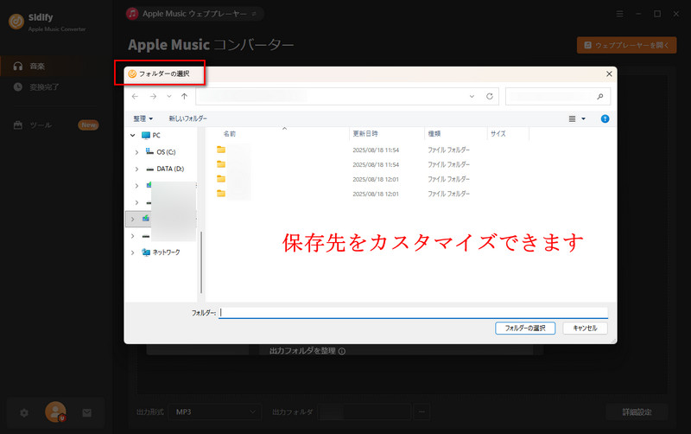691x434 pixels.
Task: Click the search magnifier icon
Action: coord(600,97)
